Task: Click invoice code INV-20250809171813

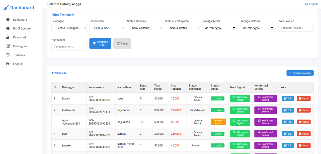Action: 99,110
